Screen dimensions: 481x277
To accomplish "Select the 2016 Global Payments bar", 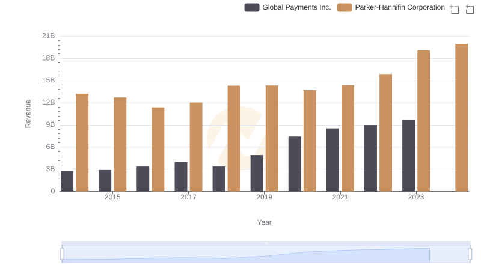I will coord(143,179).
